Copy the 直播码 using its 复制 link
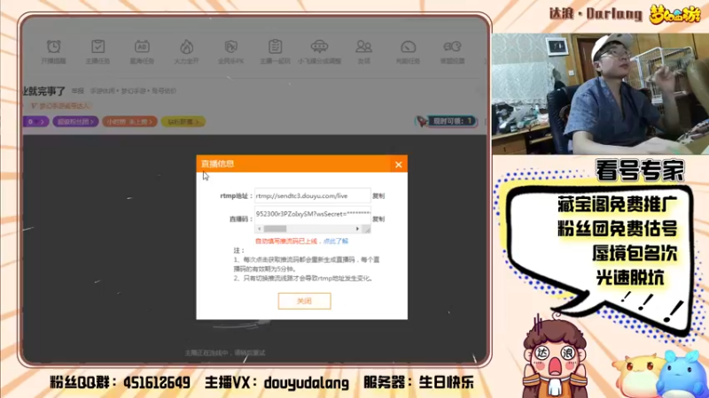The image size is (709, 398). (x=378, y=218)
